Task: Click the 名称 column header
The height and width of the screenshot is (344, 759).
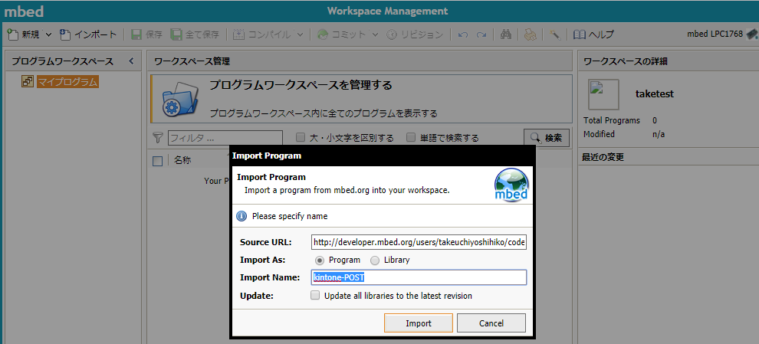Action: coord(182,161)
